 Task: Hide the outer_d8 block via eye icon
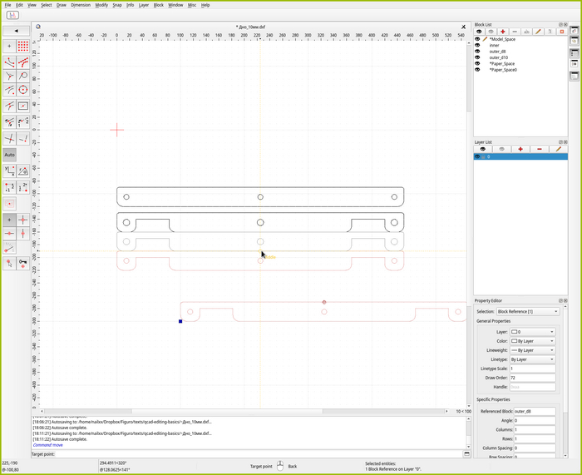pos(477,52)
